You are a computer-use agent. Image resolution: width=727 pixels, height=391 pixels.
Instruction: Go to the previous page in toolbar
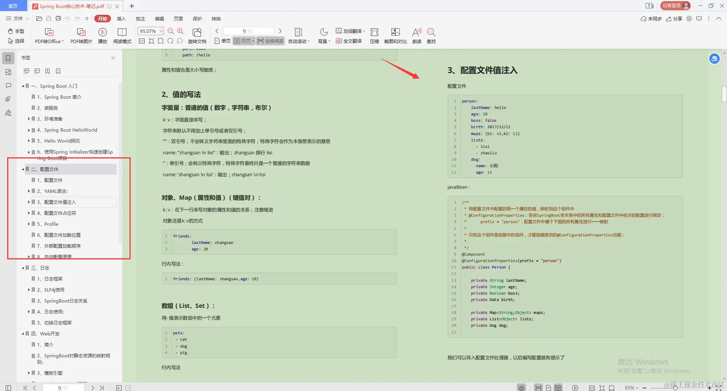tap(217, 31)
